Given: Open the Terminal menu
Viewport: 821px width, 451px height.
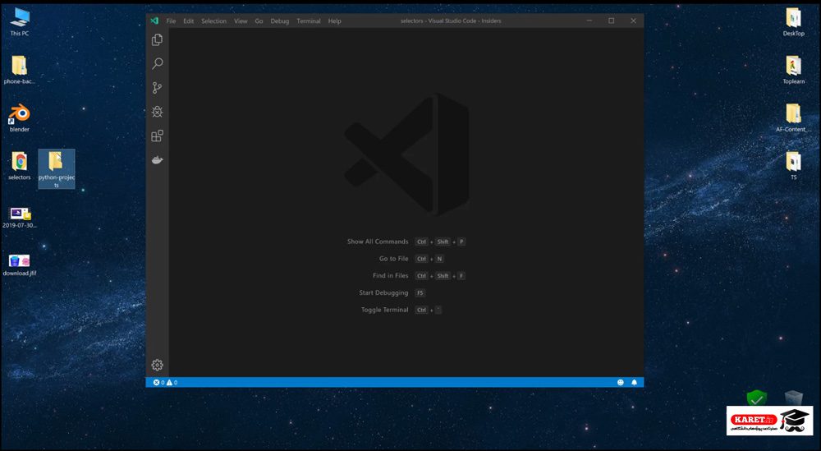Looking at the screenshot, I should (309, 21).
